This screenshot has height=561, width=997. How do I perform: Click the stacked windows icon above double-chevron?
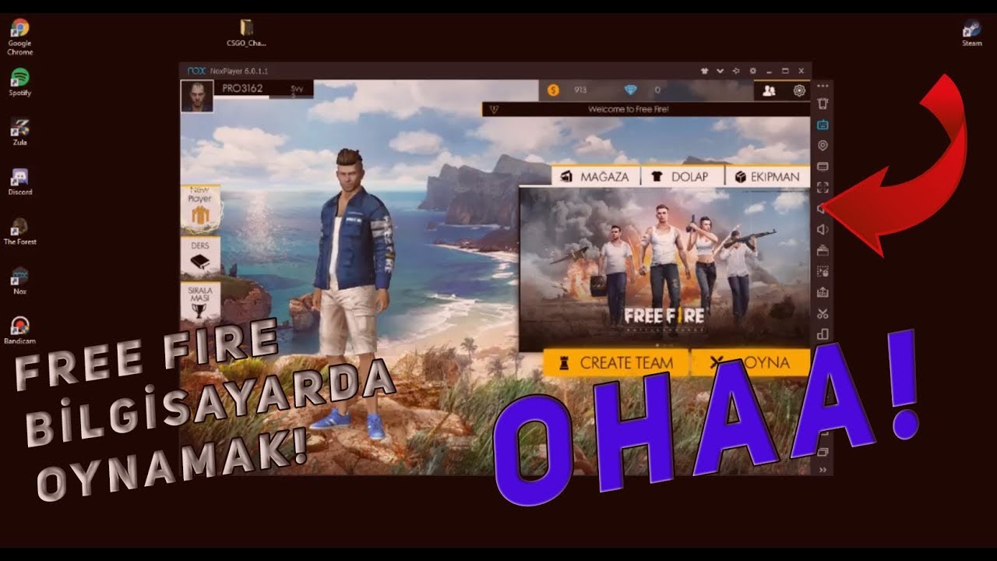(823, 452)
